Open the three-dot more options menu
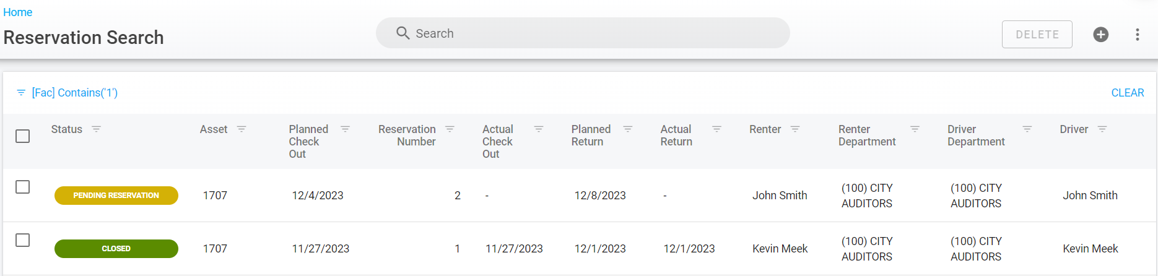 pyautogui.click(x=1137, y=35)
